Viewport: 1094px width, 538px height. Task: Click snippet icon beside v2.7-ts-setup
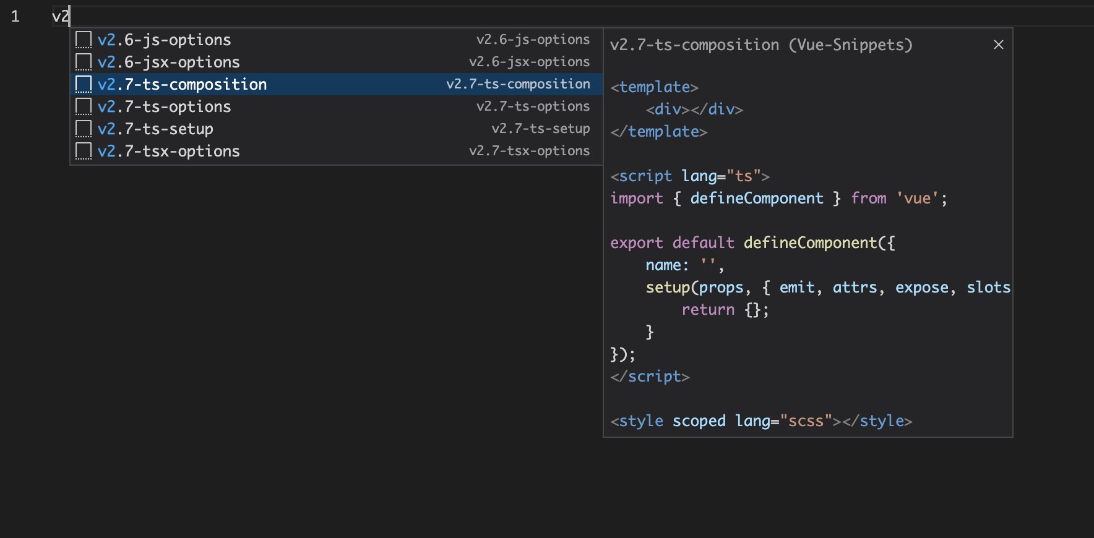(84, 129)
